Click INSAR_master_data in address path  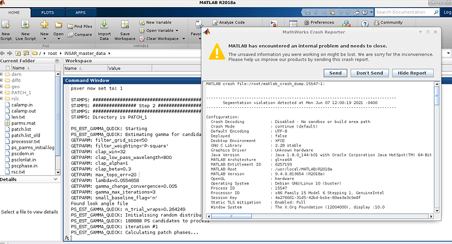click(x=85, y=53)
